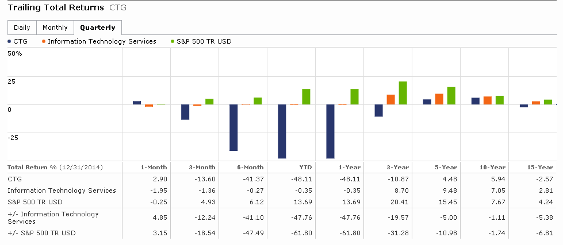Click the CTG 1-Year return value -48.11
Screen dimensions: 563x245
point(351,179)
